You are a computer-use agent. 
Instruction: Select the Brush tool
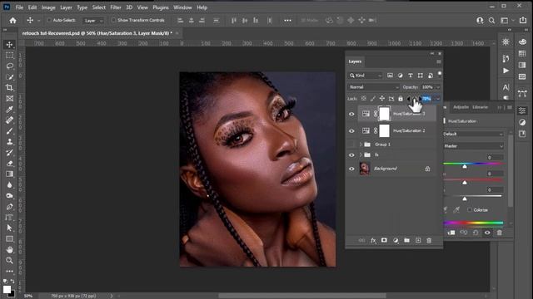click(9, 131)
